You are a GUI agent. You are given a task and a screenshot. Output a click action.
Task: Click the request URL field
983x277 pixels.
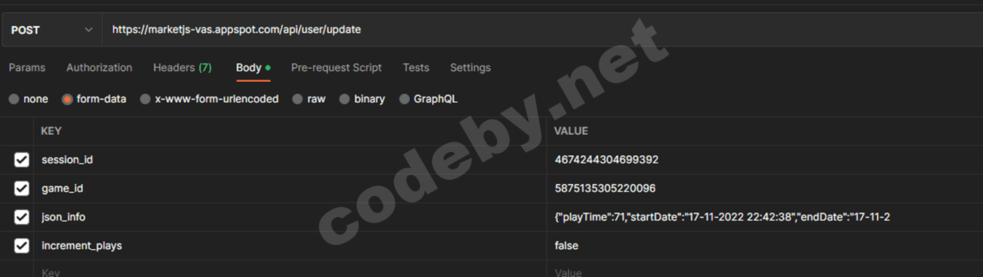tap(543, 30)
